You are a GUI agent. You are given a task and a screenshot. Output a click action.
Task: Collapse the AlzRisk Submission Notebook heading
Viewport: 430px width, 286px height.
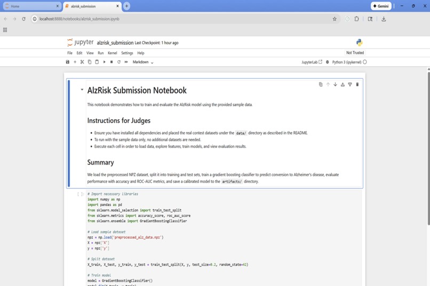82,89
